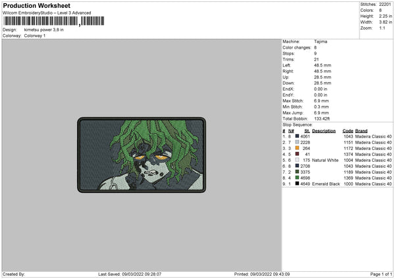
Task: Click the 'Down:' label
Action: tap(288, 83)
